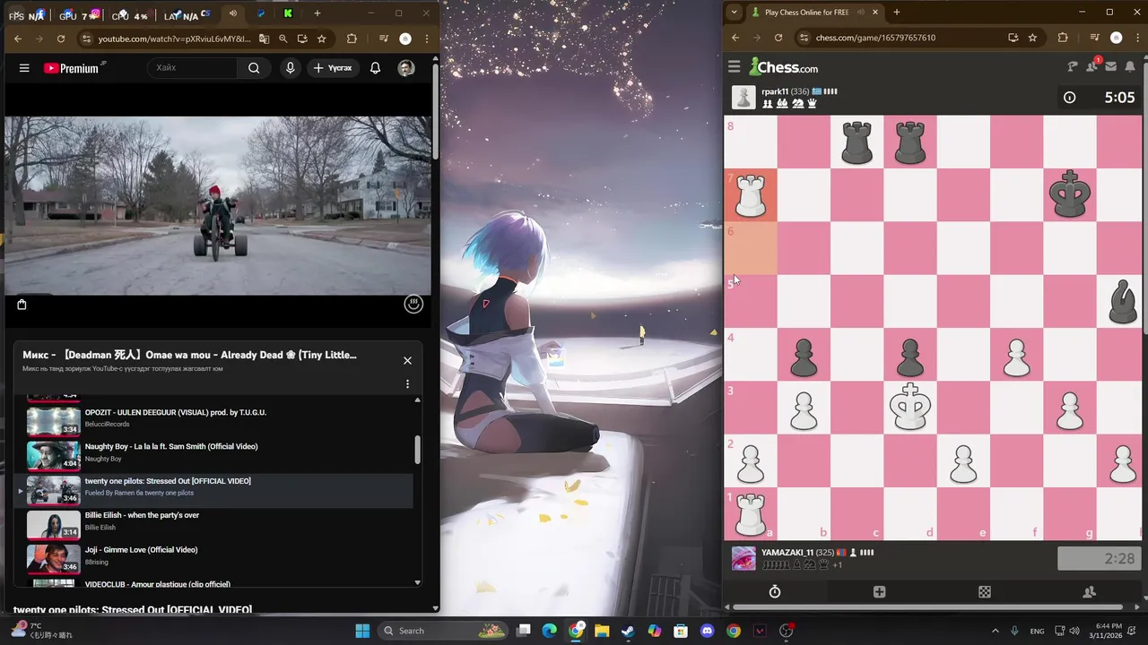Viewport: 1148px width, 645px height.
Task: Open the stopwatch Play tab below the board
Action: click(x=775, y=592)
